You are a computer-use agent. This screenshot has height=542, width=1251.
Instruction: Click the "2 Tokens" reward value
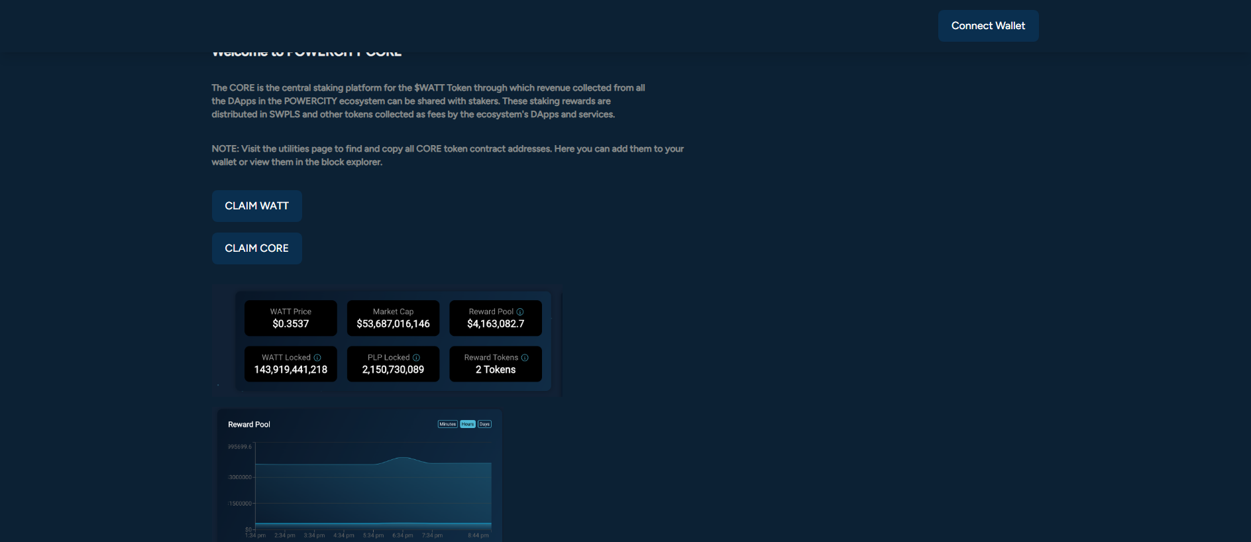pyautogui.click(x=496, y=370)
